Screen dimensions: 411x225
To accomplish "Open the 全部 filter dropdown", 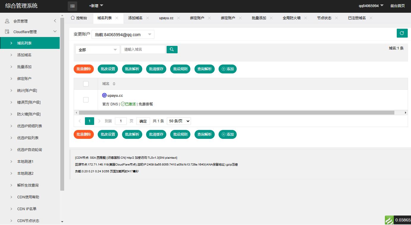I will pyautogui.click(x=97, y=50).
